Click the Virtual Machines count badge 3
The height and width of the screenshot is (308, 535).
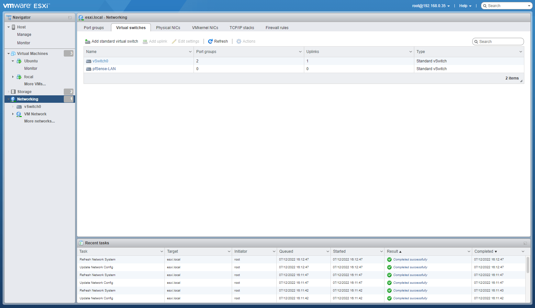[69, 53]
